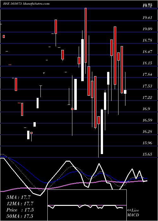Click the tallest red candlestick reaching 19.72

[x=86, y=35]
